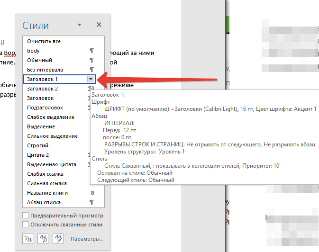This screenshot has width=319, height=252.
Task: Toggle Отключить связанные стили checkbox
Action: 26,225
